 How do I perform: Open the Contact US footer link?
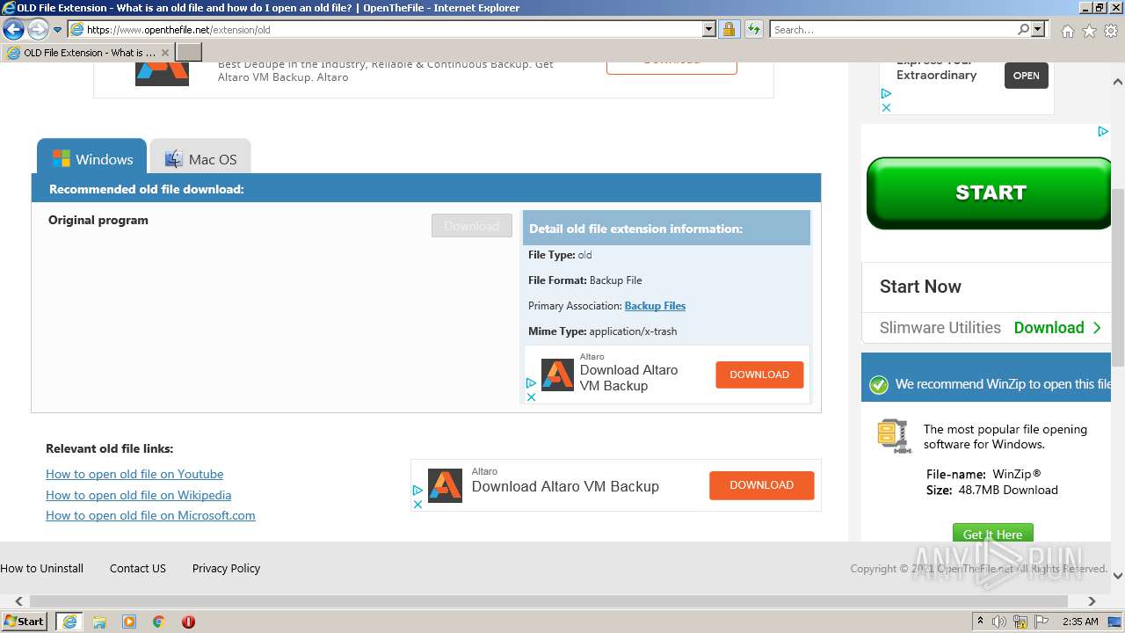[x=138, y=569]
